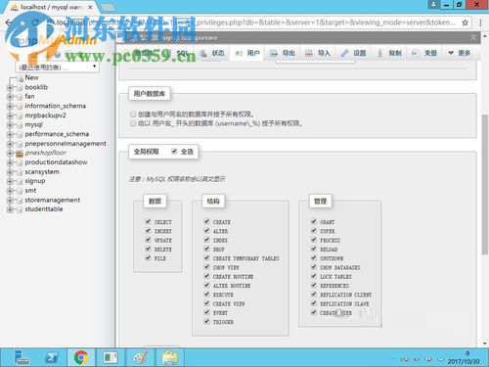The width and height of the screenshot is (489, 367).
Task: Uncheck the CREATE privilege in 结构 (Structure) group
Action: click(206, 221)
